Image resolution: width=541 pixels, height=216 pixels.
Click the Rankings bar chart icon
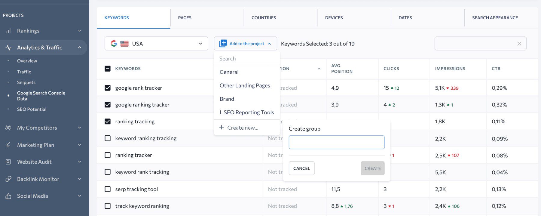8,31
